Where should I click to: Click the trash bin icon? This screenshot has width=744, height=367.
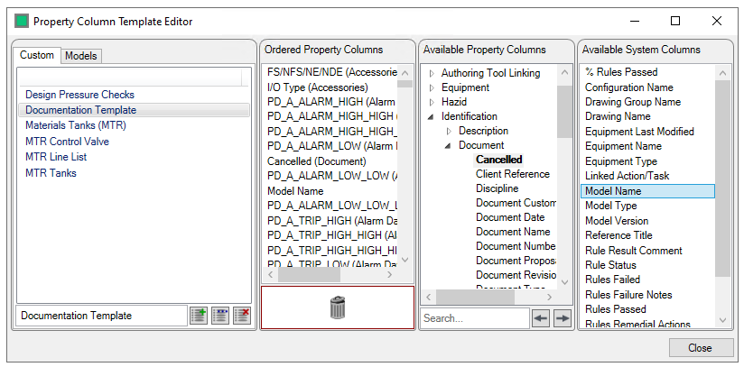tap(337, 308)
